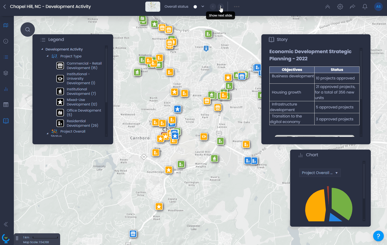The width and height of the screenshot is (387, 245).
Task: Click the Institutional - University Development legend icon
Action: coord(60,79)
